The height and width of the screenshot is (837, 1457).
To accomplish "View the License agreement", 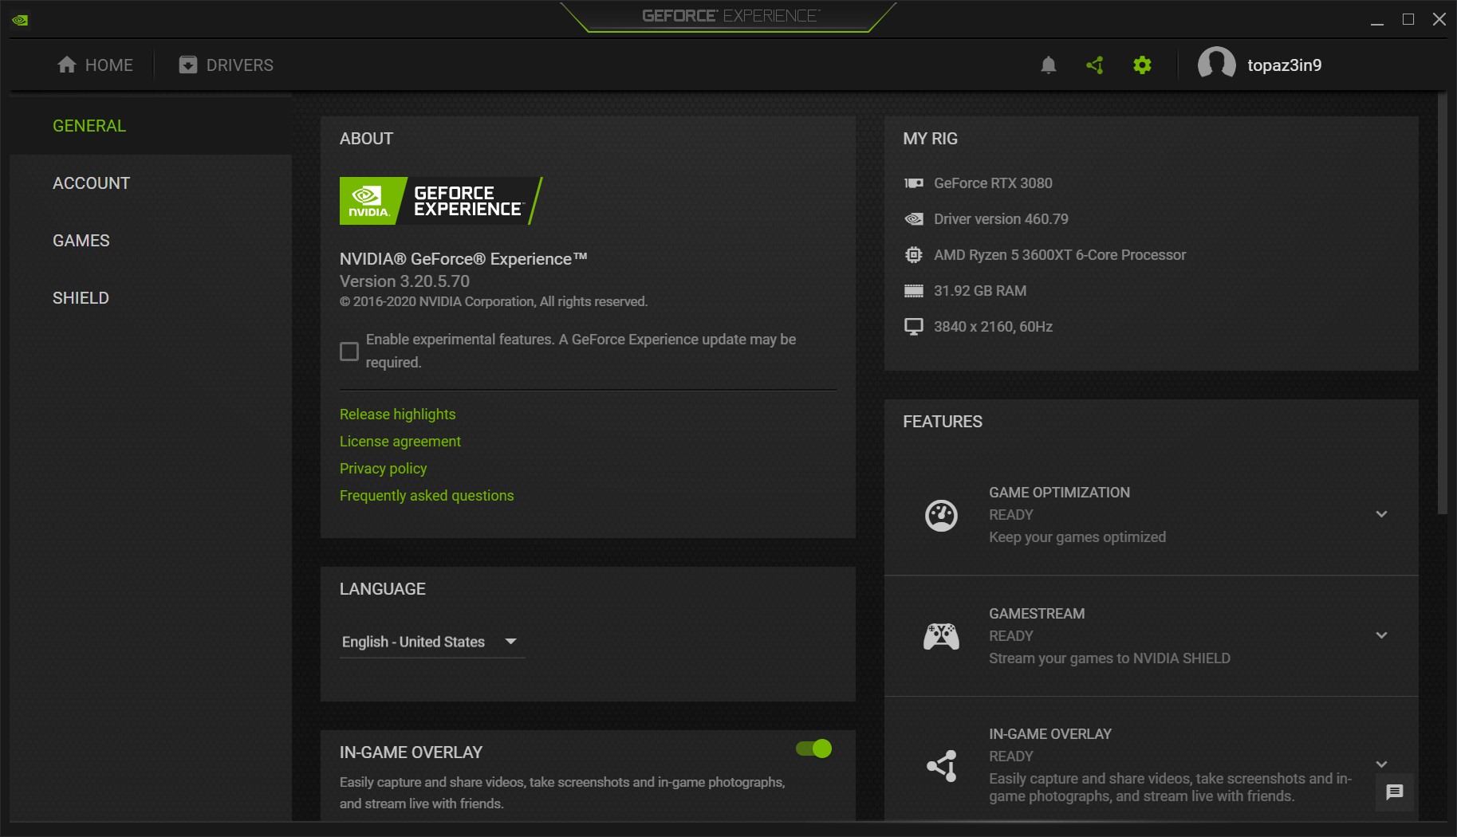I will [400, 442].
